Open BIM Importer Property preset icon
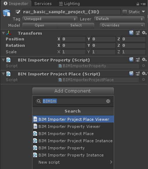148x169 pixels. 138,60
